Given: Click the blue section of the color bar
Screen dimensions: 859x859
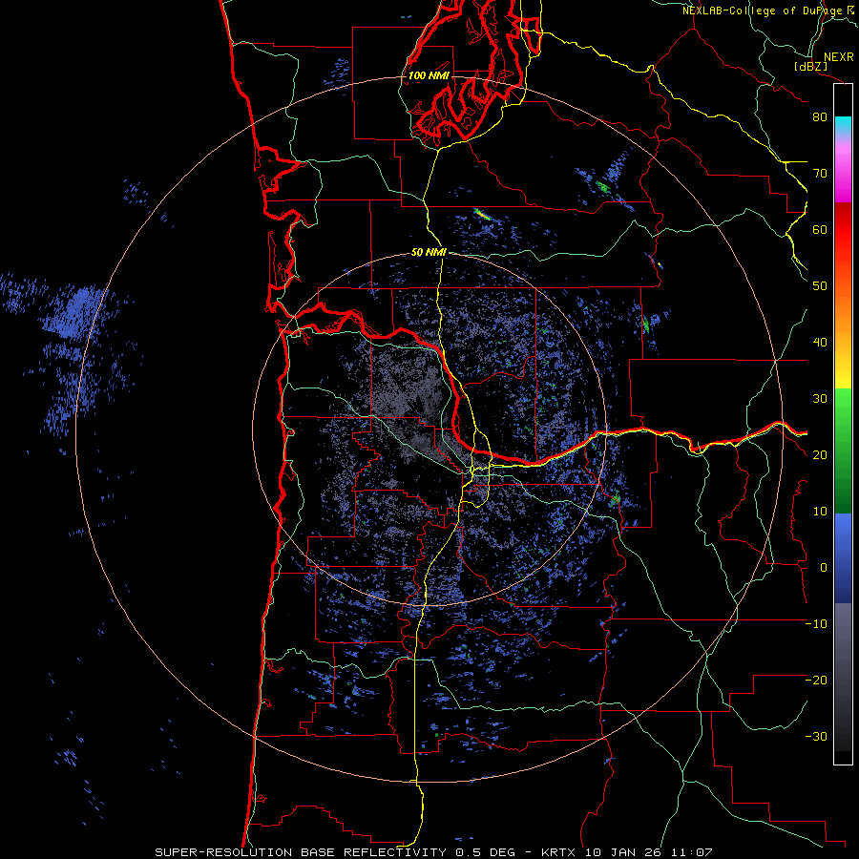Looking at the screenshot, I should tap(843, 558).
